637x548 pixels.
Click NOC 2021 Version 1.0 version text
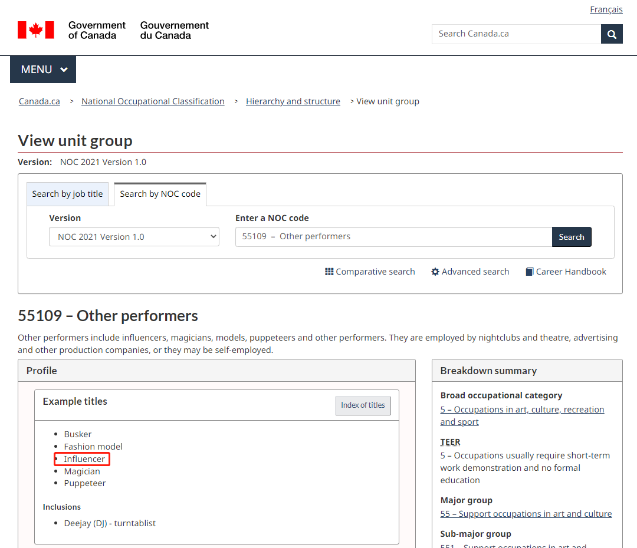[x=103, y=162]
